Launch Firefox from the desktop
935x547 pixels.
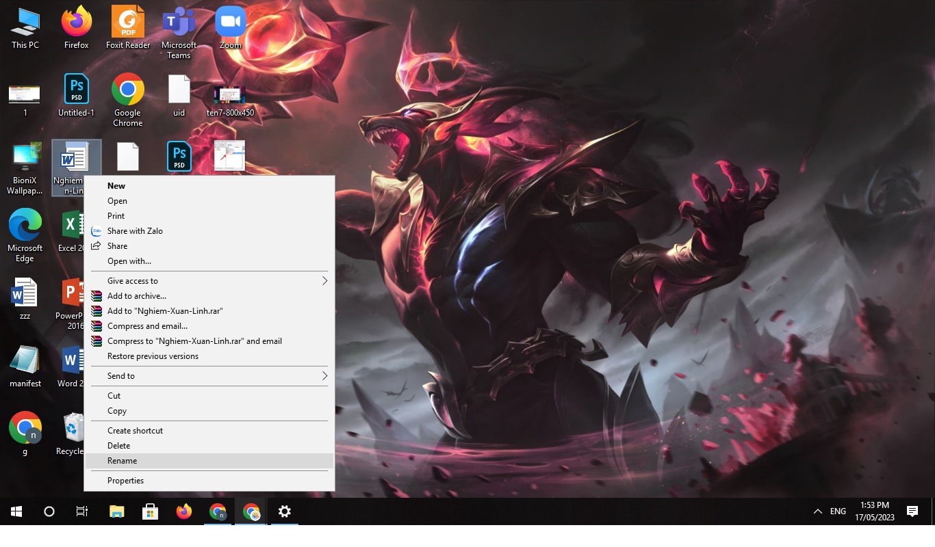[77, 29]
